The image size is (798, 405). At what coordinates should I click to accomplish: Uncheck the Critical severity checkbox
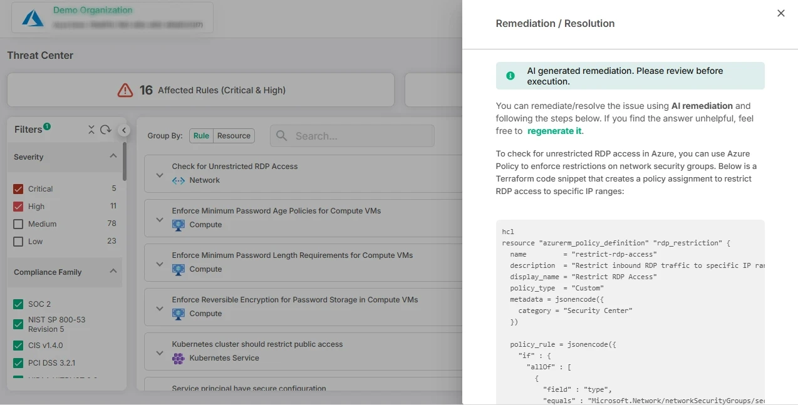pyautogui.click(x=18, y=189)
